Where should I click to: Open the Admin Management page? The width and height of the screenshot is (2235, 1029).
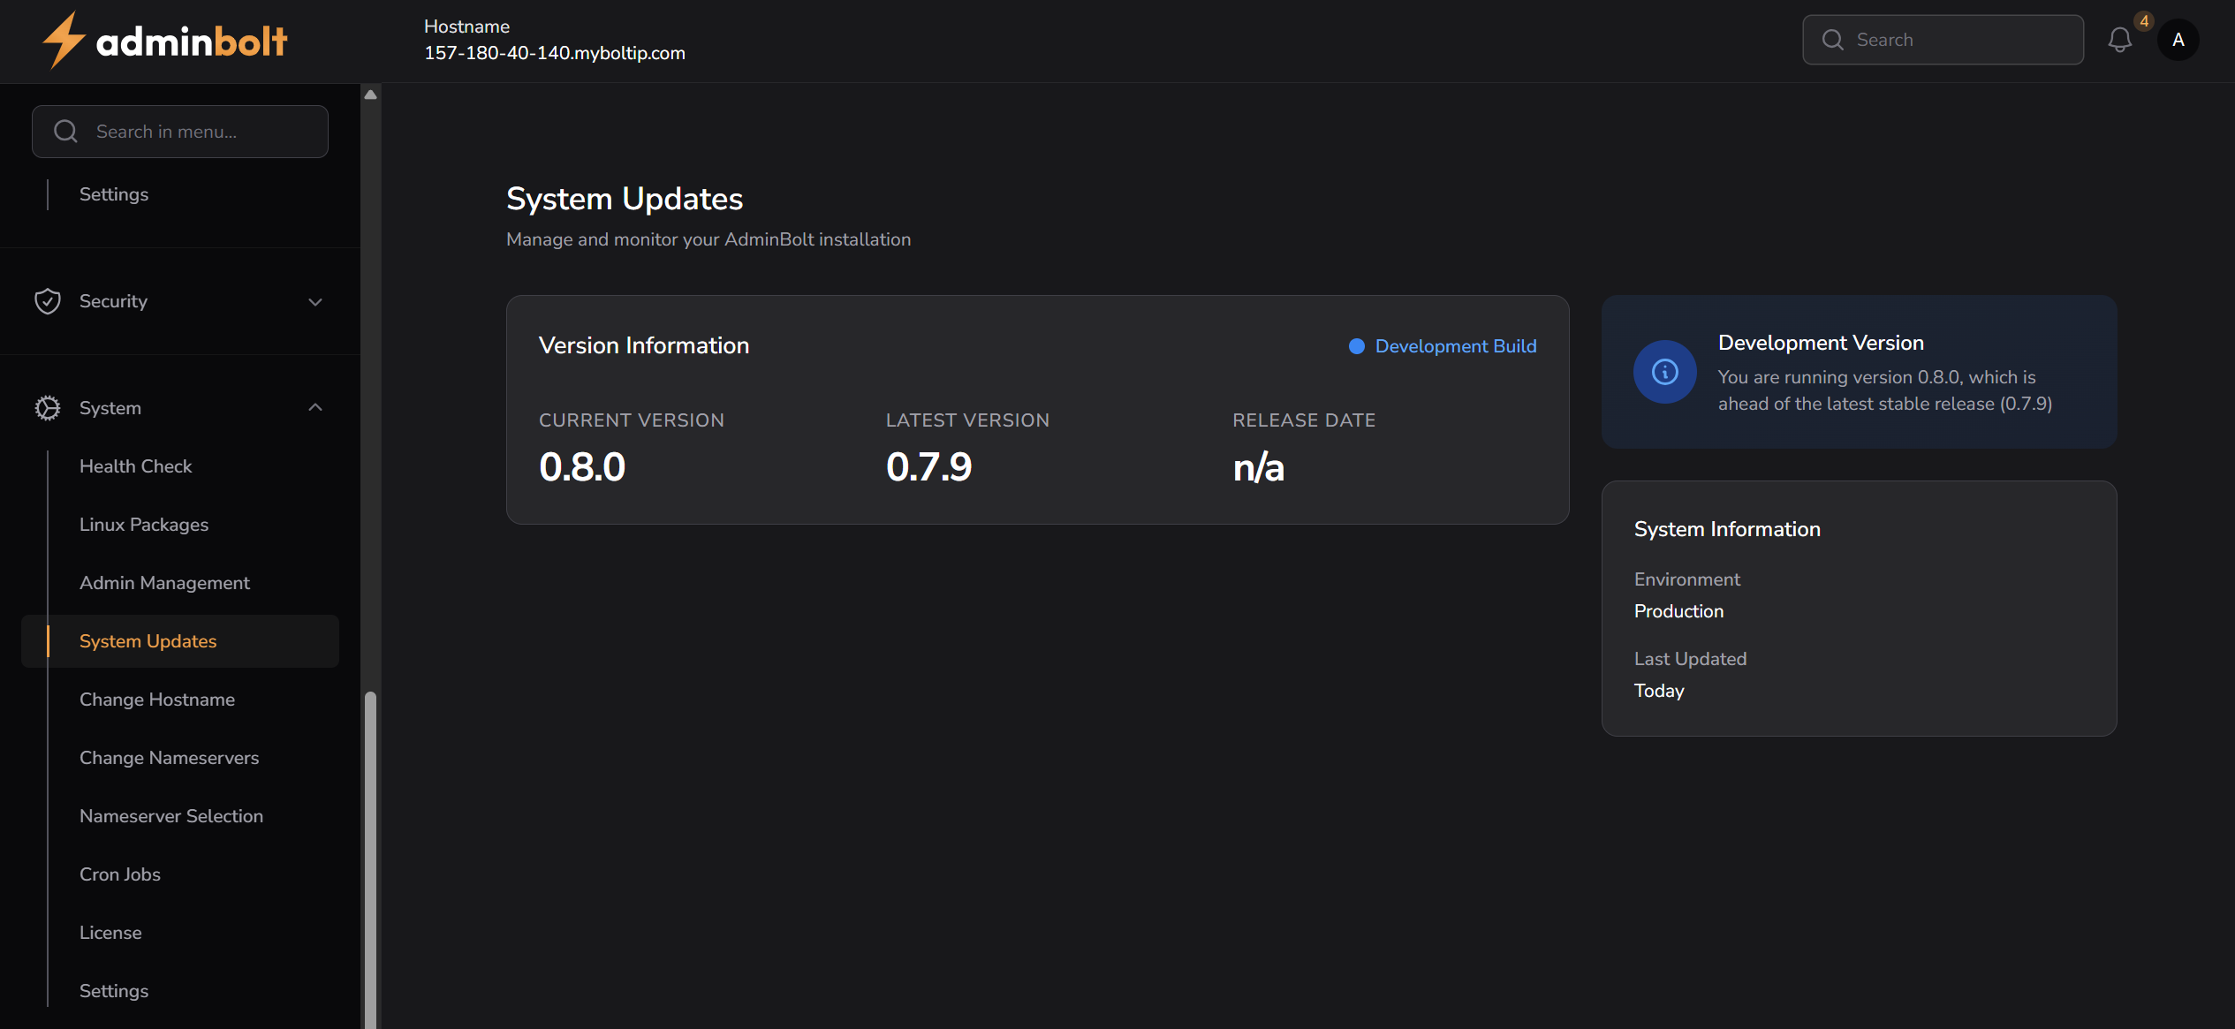click(164, 582)
